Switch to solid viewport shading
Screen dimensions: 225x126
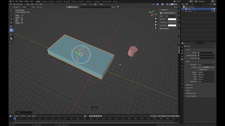172,4
